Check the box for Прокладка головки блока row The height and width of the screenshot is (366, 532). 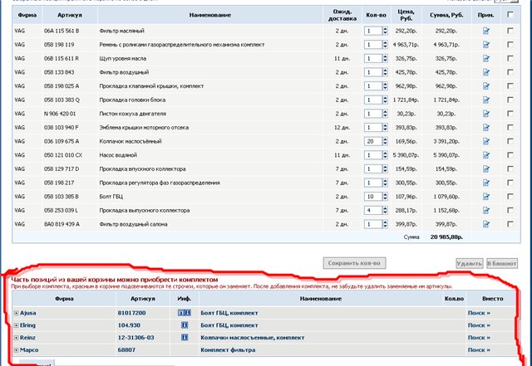pyautogui.click(x=510, y=100)
